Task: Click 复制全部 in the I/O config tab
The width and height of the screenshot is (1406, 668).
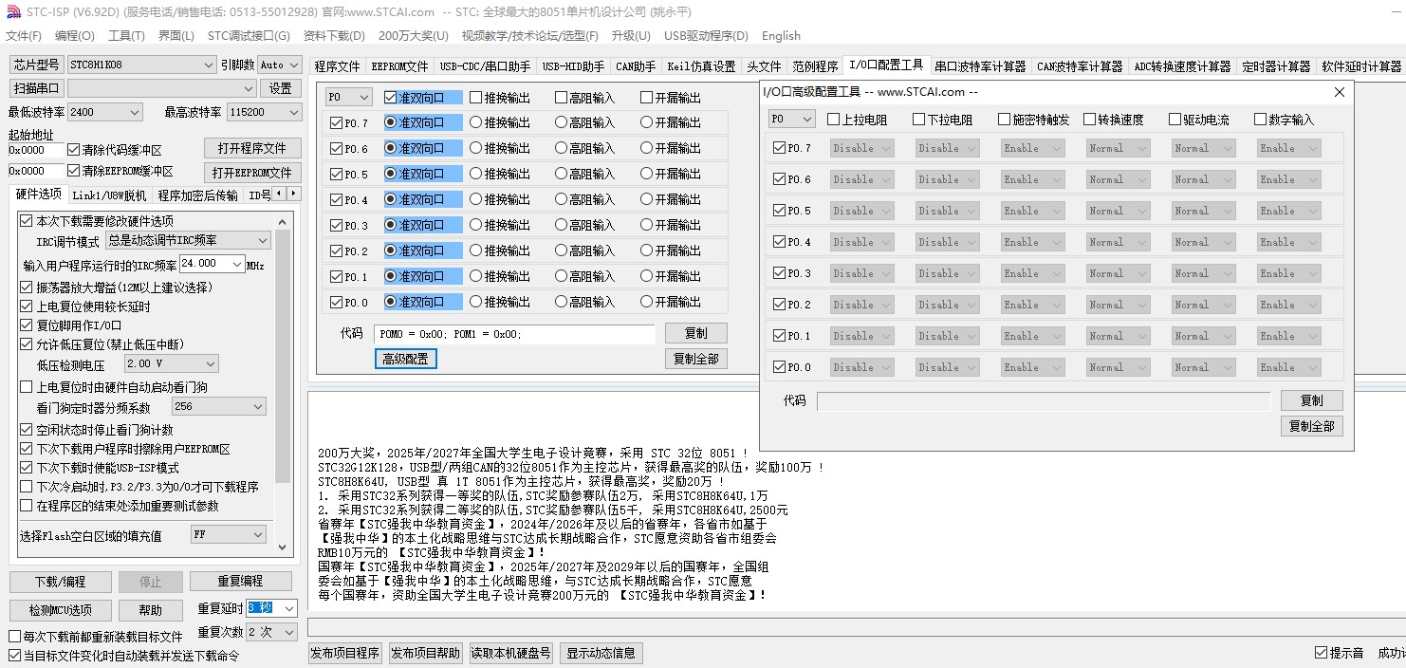Action: coord(696,359)
